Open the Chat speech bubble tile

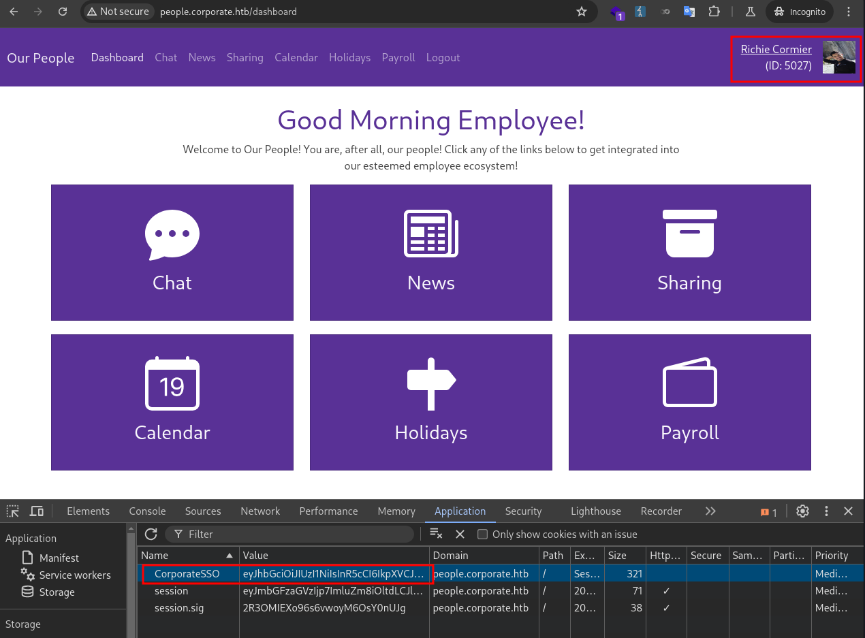coord(172,253)
